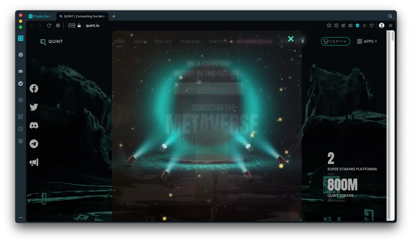
Task: Click the site security lock icon
Action: pyautogui.click(x=79, y=26)
